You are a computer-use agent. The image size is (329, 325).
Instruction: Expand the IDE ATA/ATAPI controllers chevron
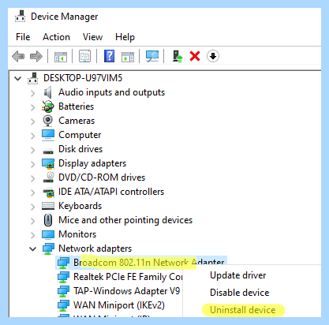point(32,192)
